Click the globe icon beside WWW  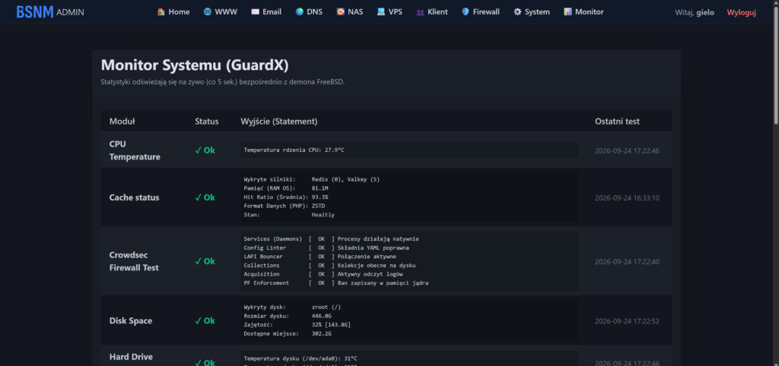(207, 12)
